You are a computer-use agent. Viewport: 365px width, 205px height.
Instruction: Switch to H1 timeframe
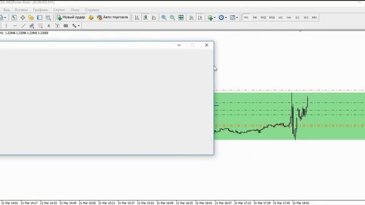(280, 18)
